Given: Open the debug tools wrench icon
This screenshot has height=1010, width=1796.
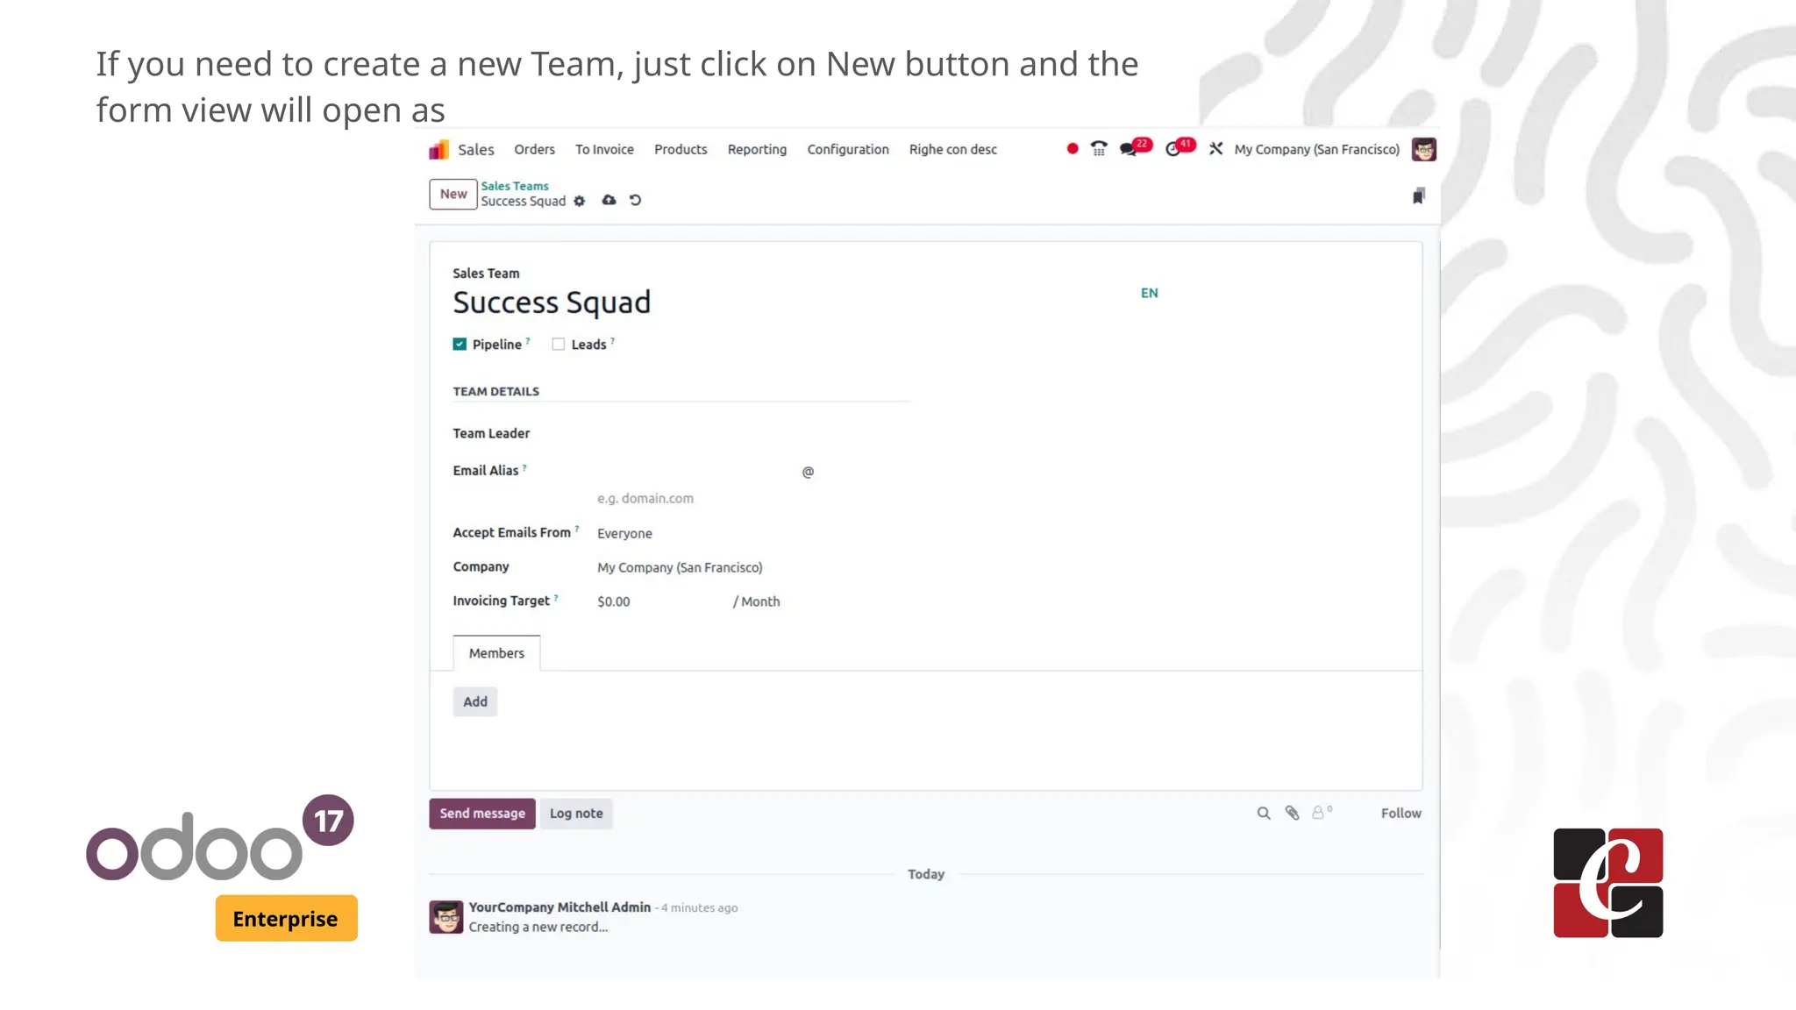Looking at the screenshot, I should [x=1215, y=149].
